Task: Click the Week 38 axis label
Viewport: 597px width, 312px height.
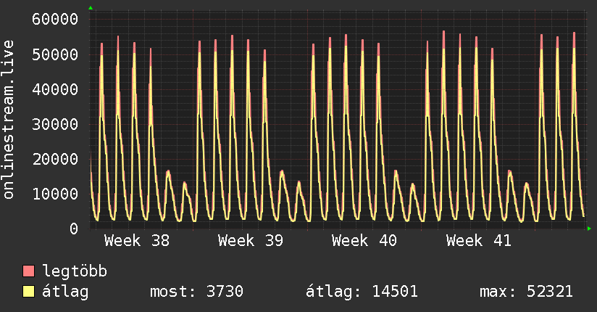Action: pos(137,241)
